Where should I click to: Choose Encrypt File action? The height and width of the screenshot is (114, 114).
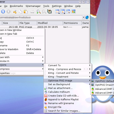pos(68,107)
